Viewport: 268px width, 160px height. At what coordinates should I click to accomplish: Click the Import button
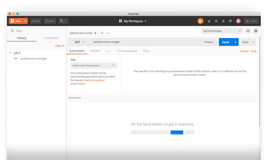[36, 21]
